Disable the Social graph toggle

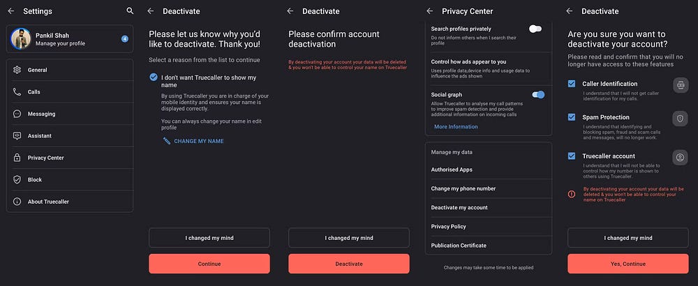point(537,95)
